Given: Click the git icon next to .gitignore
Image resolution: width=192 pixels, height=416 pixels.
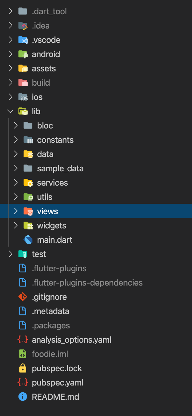Looking at the screenshot, I should [x=23, y=297].
